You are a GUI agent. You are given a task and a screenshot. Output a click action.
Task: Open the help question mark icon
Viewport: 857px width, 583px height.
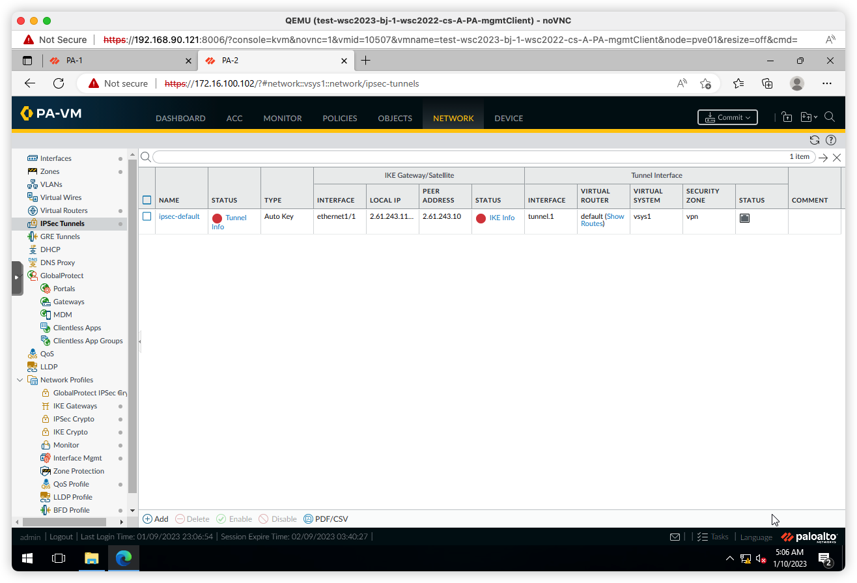pos(830,140)
